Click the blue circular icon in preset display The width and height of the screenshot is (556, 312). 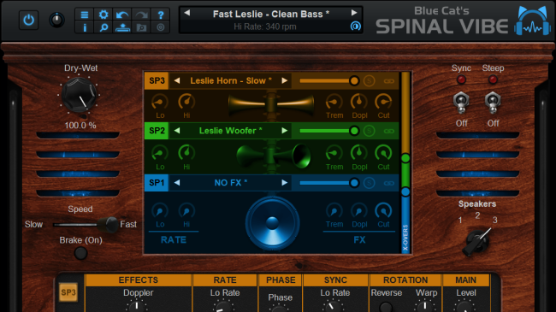[355, 26]
